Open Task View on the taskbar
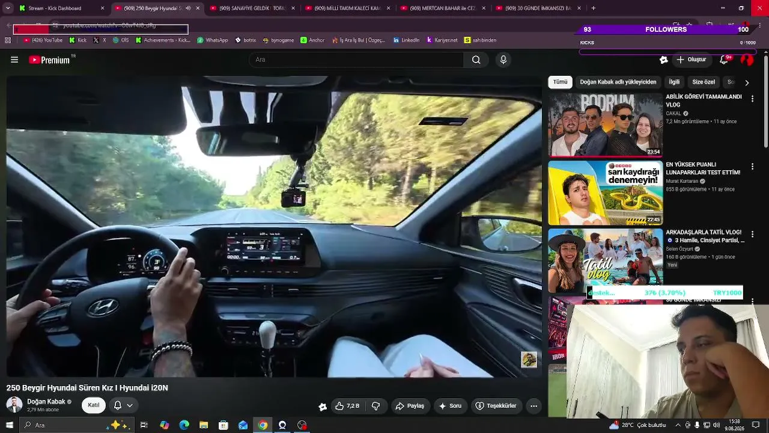Screen dimensions: 769x433 (144, 425)
